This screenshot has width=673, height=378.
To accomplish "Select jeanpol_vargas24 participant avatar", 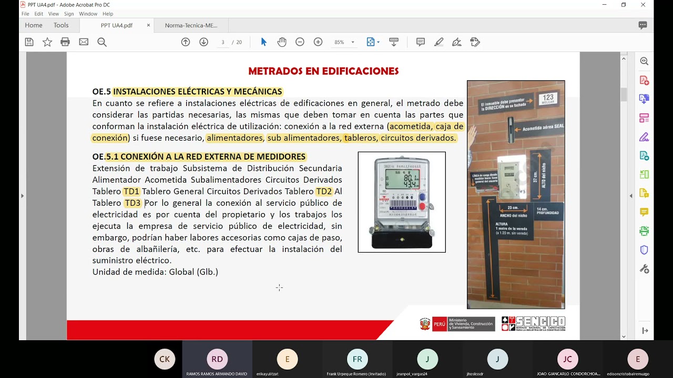I will point(427,359).
